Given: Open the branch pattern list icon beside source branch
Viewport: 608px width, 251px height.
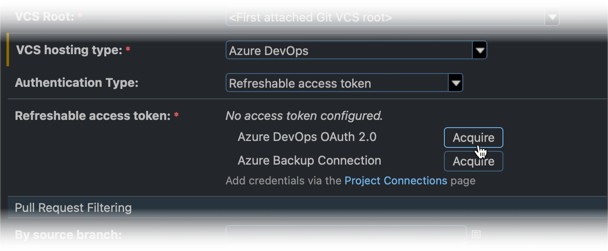Looking at the screenshot, I should (476, 234).
